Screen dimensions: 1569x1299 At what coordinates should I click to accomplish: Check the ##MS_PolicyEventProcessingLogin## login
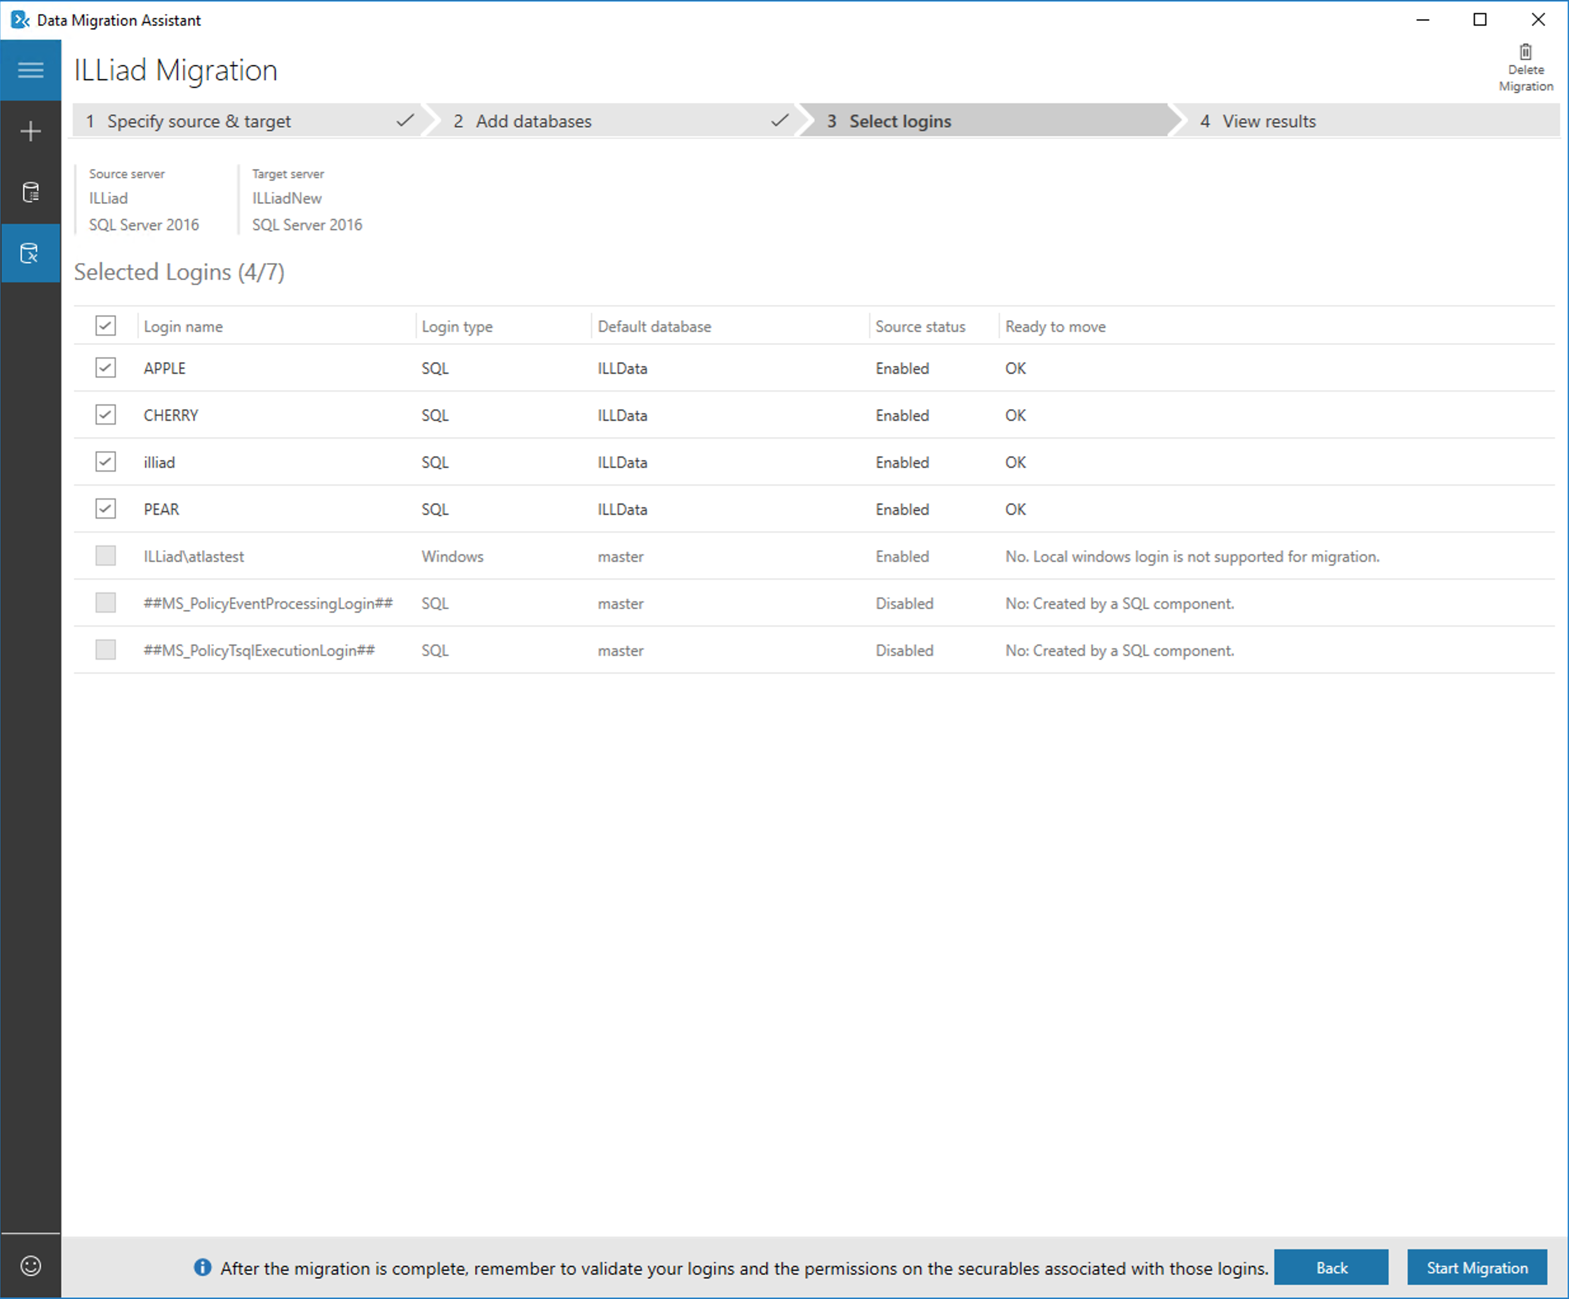[x=105, y=603]
